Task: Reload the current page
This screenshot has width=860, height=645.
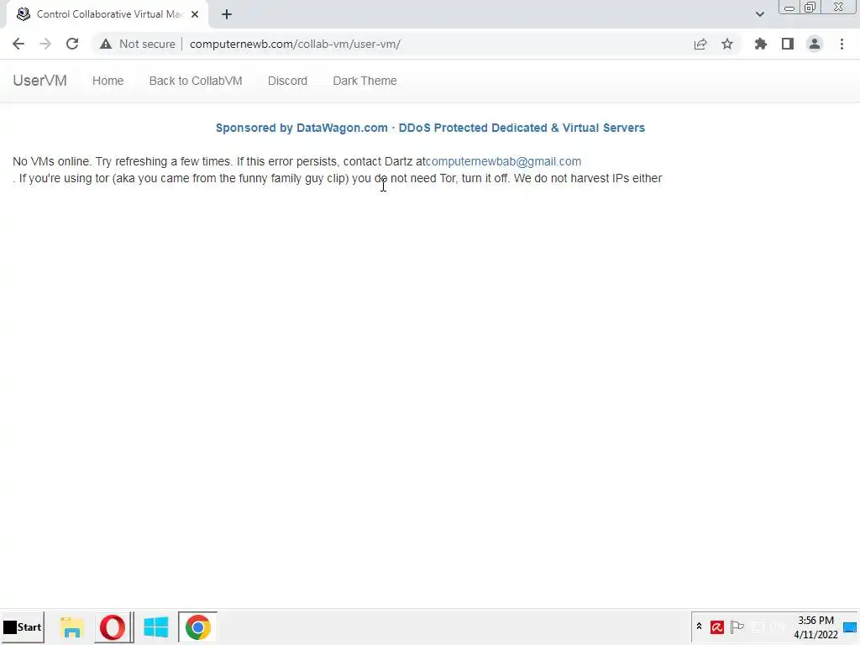Action: 72,44
